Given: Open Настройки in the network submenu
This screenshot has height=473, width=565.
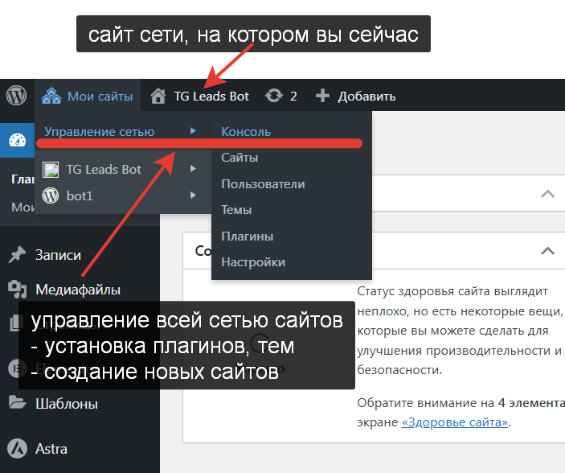Looking at the screenshot, I should [x=253, y=262].
